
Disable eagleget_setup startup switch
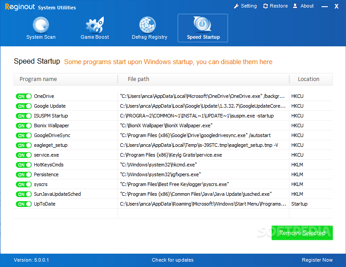click(x=24, y=146)
